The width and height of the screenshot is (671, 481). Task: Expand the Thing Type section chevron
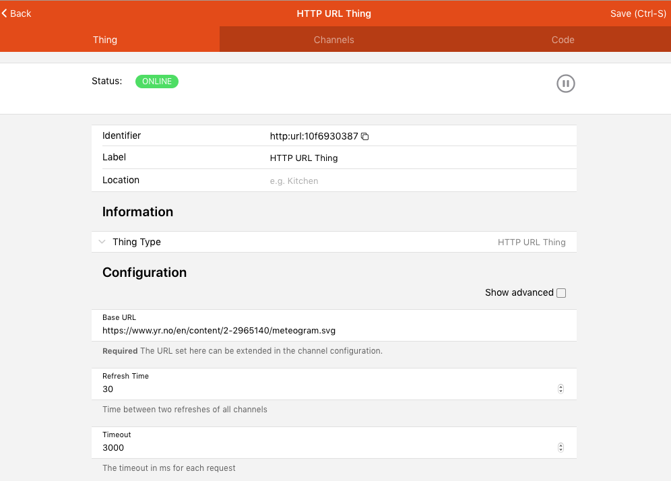point(102,242)
